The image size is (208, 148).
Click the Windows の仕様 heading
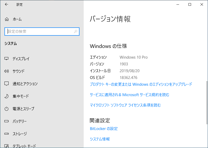tap(108, 46)
